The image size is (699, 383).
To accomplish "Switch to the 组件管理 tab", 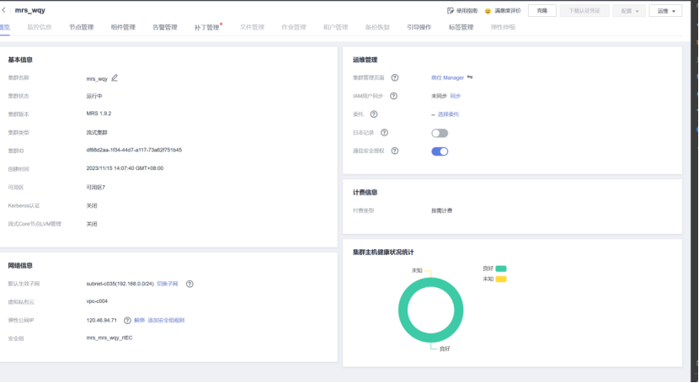I will tap(123, 27).
